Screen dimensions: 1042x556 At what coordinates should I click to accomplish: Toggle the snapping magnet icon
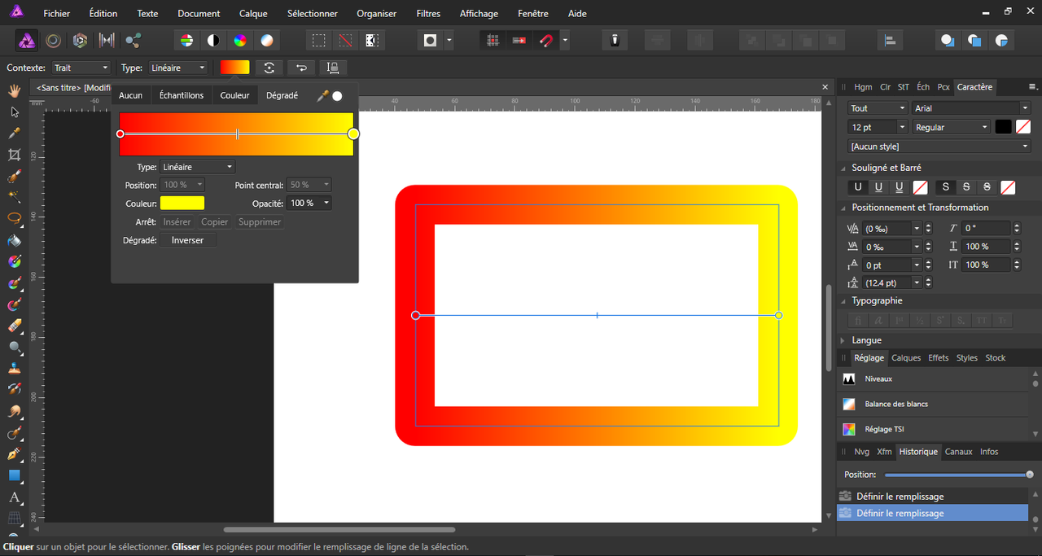(546, 40)
